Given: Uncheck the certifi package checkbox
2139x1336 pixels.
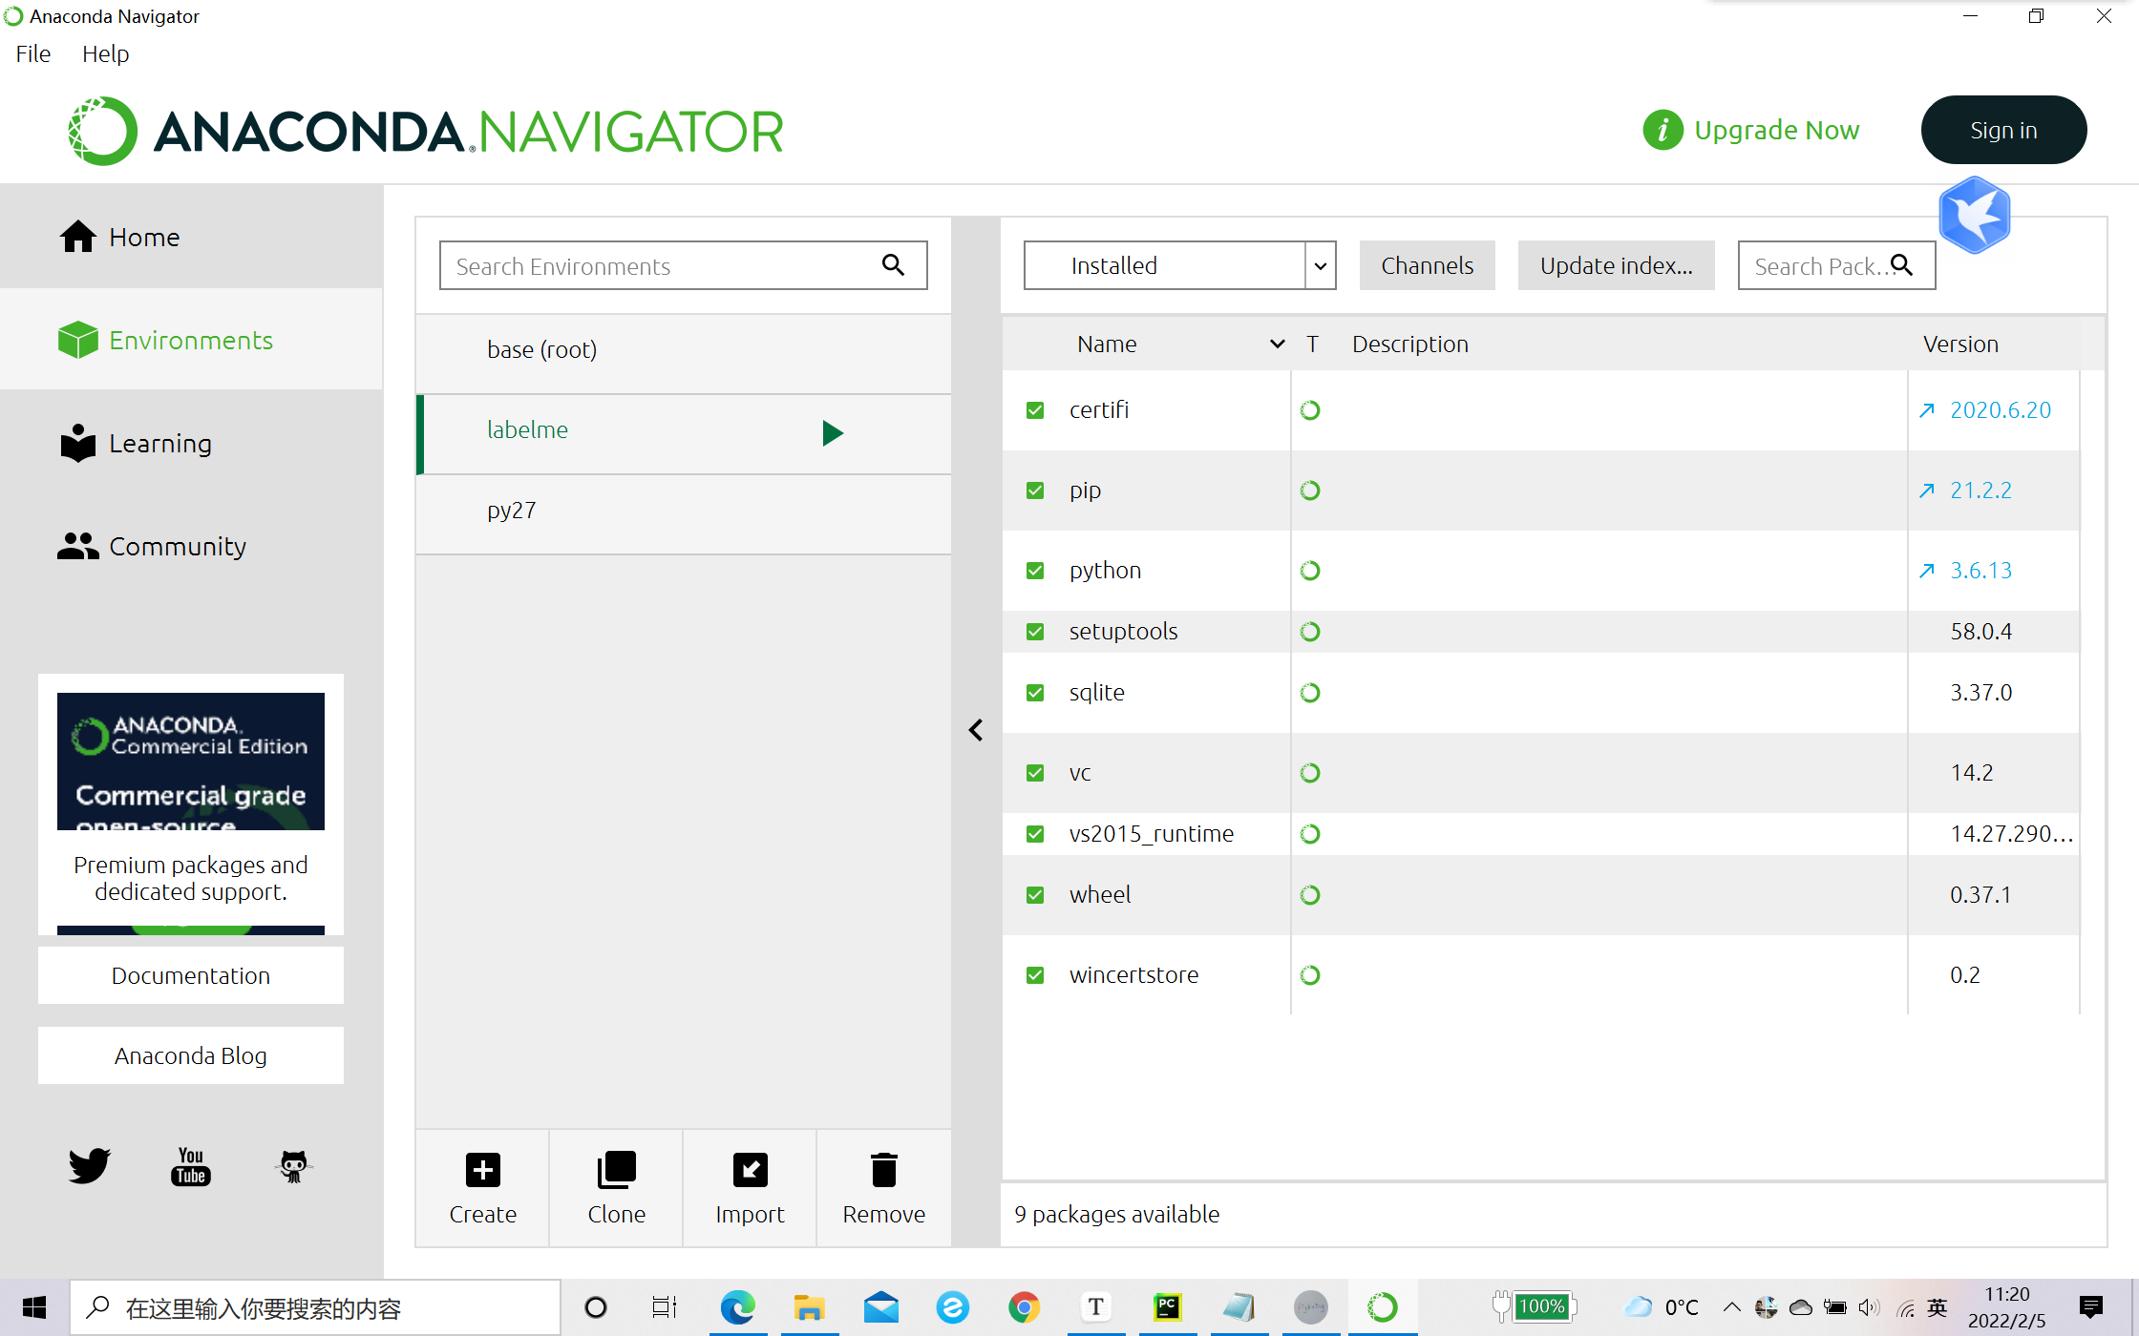Looking at the screenshot, I should 1035,410.
